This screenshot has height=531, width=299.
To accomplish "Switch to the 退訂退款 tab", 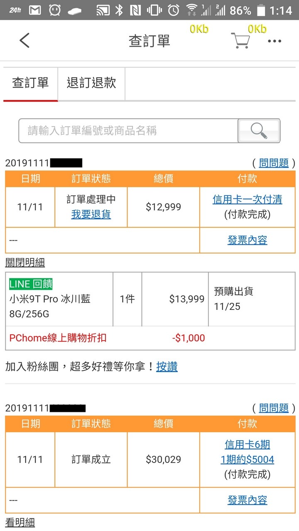I will (x=91, y=83).
